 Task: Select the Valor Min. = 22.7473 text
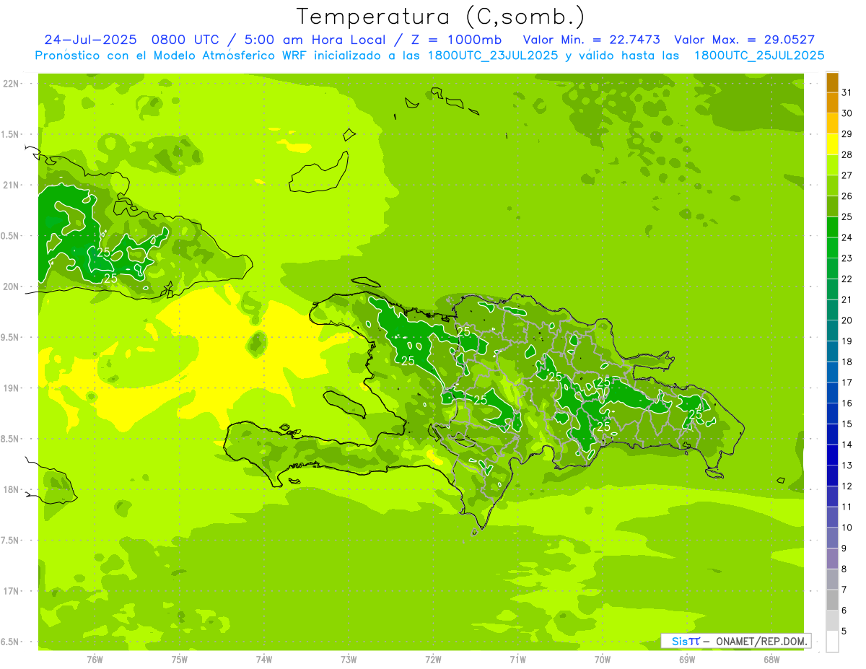[x=592, y=40]
